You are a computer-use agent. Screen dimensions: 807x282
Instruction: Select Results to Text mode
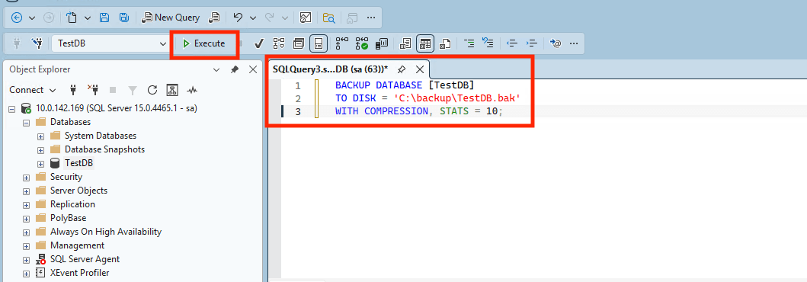tap(405, 43)
